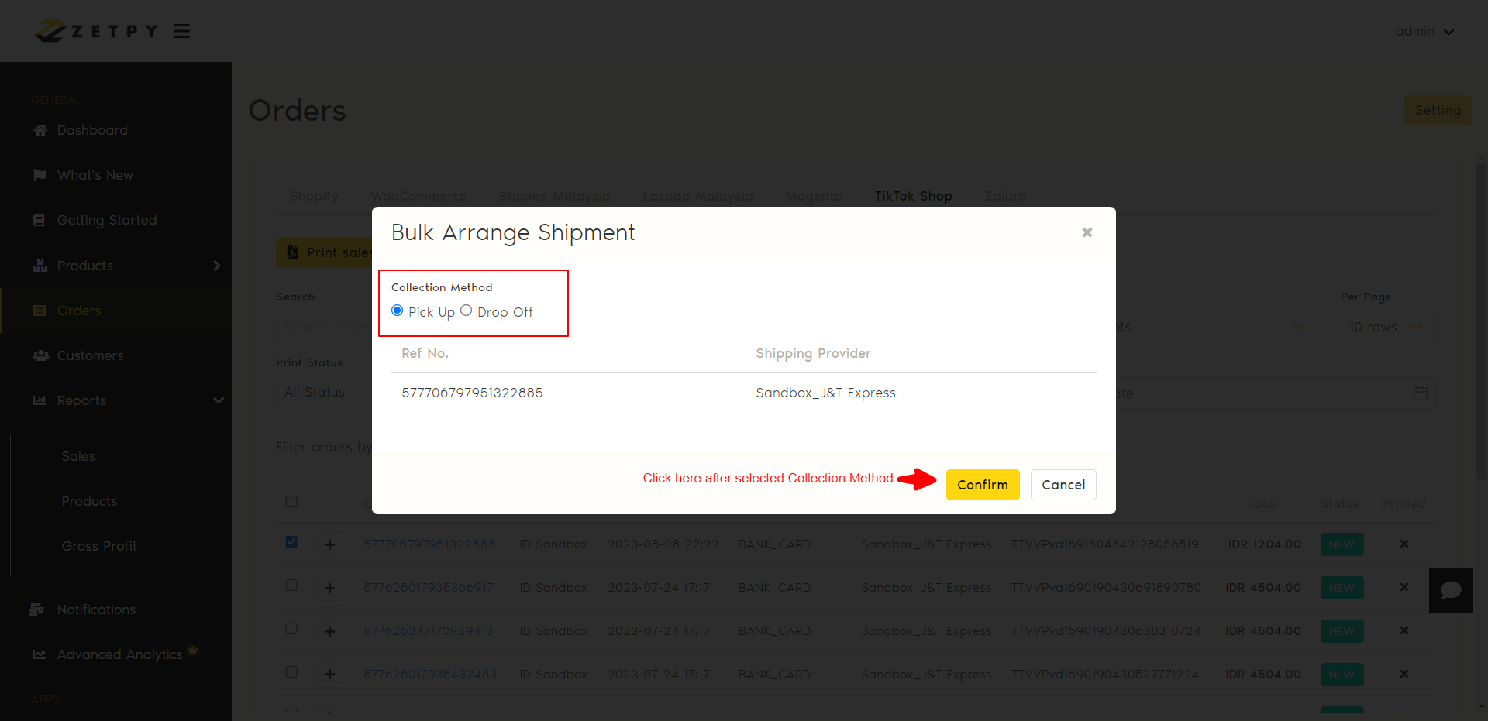Click the Customers sidebar icon
The image size is (1488, 721).
40,355
